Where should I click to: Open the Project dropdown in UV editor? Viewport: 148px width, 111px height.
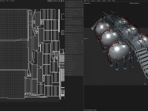click(51, 1)
